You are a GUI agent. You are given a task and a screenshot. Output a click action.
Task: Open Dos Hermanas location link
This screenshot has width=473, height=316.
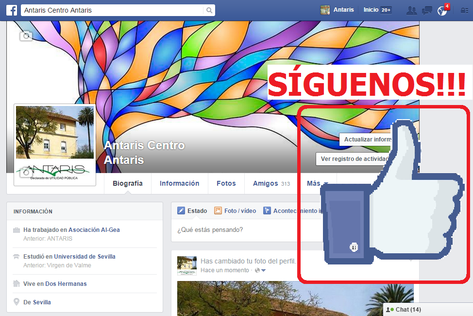66,284
